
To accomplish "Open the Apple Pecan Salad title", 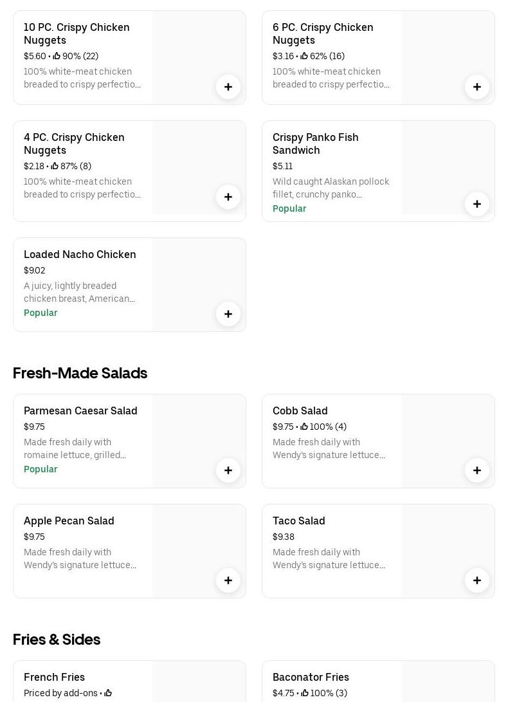I will (x=69, y=521).
